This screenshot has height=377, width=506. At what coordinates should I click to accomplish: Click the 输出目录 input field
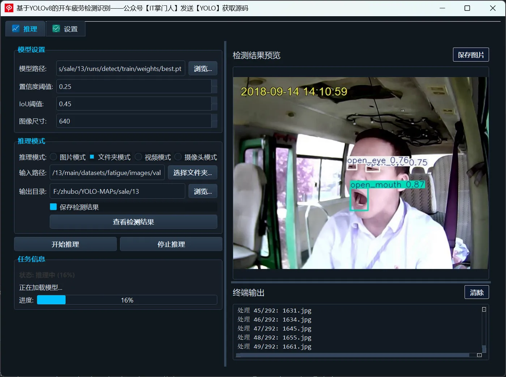pos(117,191)
